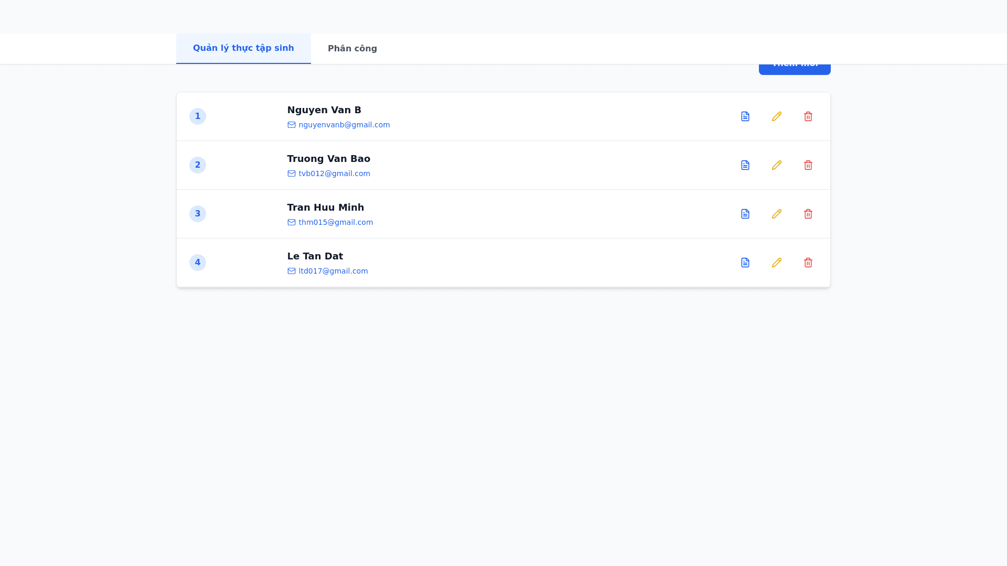Select Quản lý thực tập sinh tab
Viewport: 1007px width, 566px height.
[x=243, y=48]
